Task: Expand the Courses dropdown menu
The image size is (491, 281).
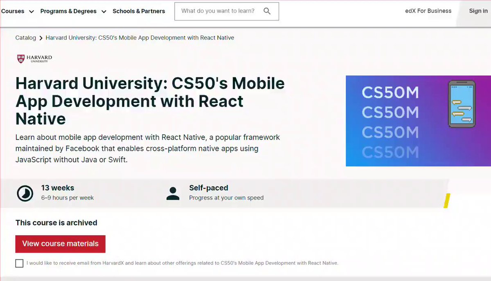Action: (17, 11)
